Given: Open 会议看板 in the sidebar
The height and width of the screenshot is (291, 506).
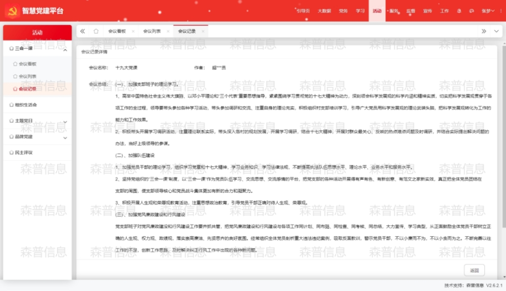Looking at the screenshot, I should [27, 64].
